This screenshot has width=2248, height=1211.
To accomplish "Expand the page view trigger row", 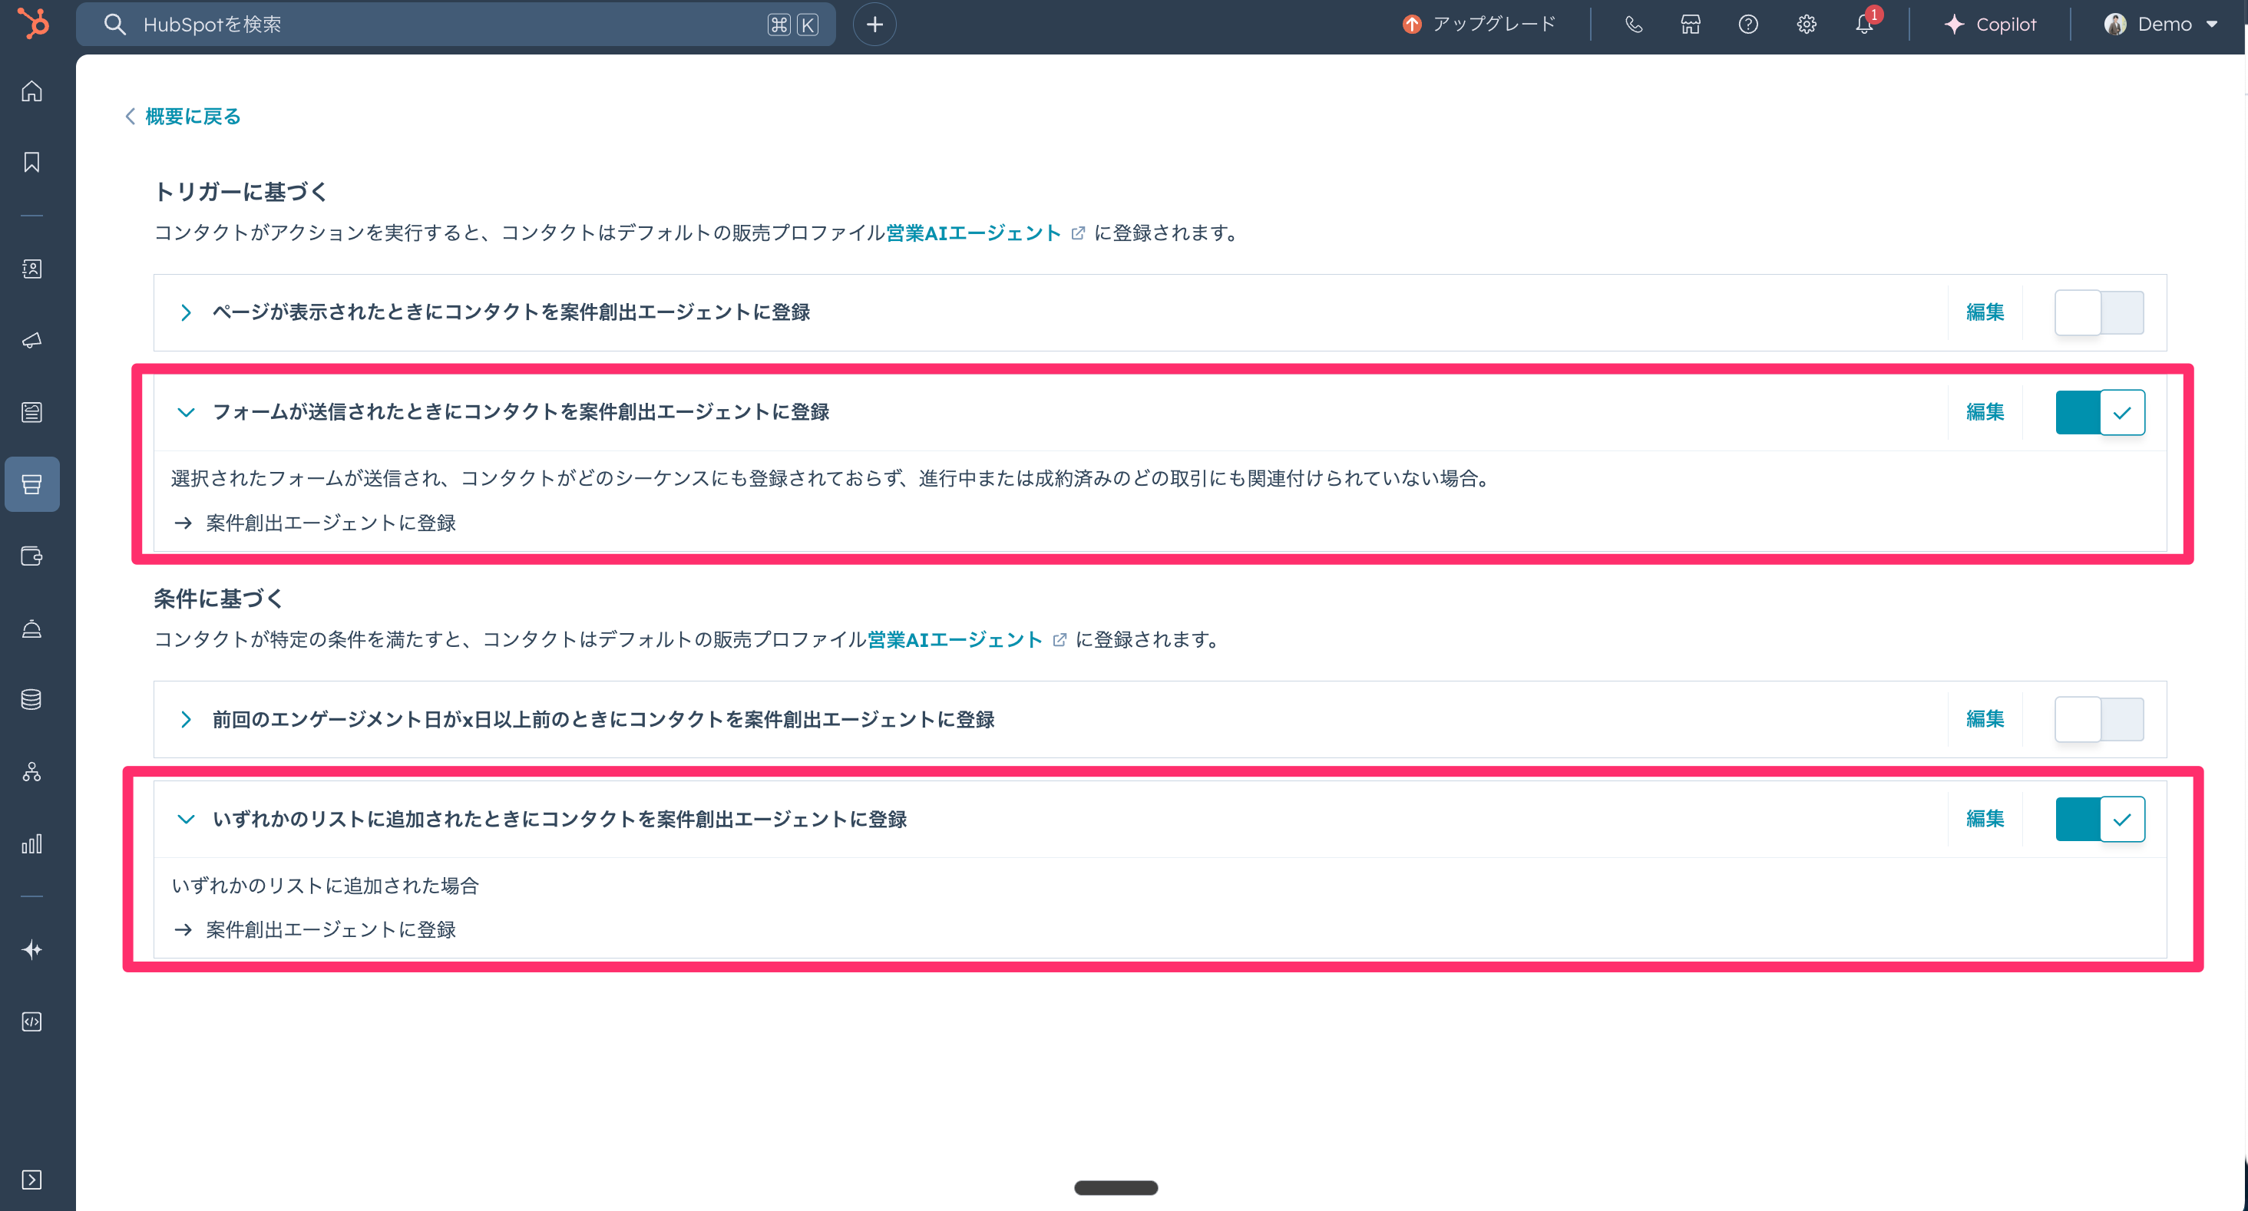I will pos(185,312).
